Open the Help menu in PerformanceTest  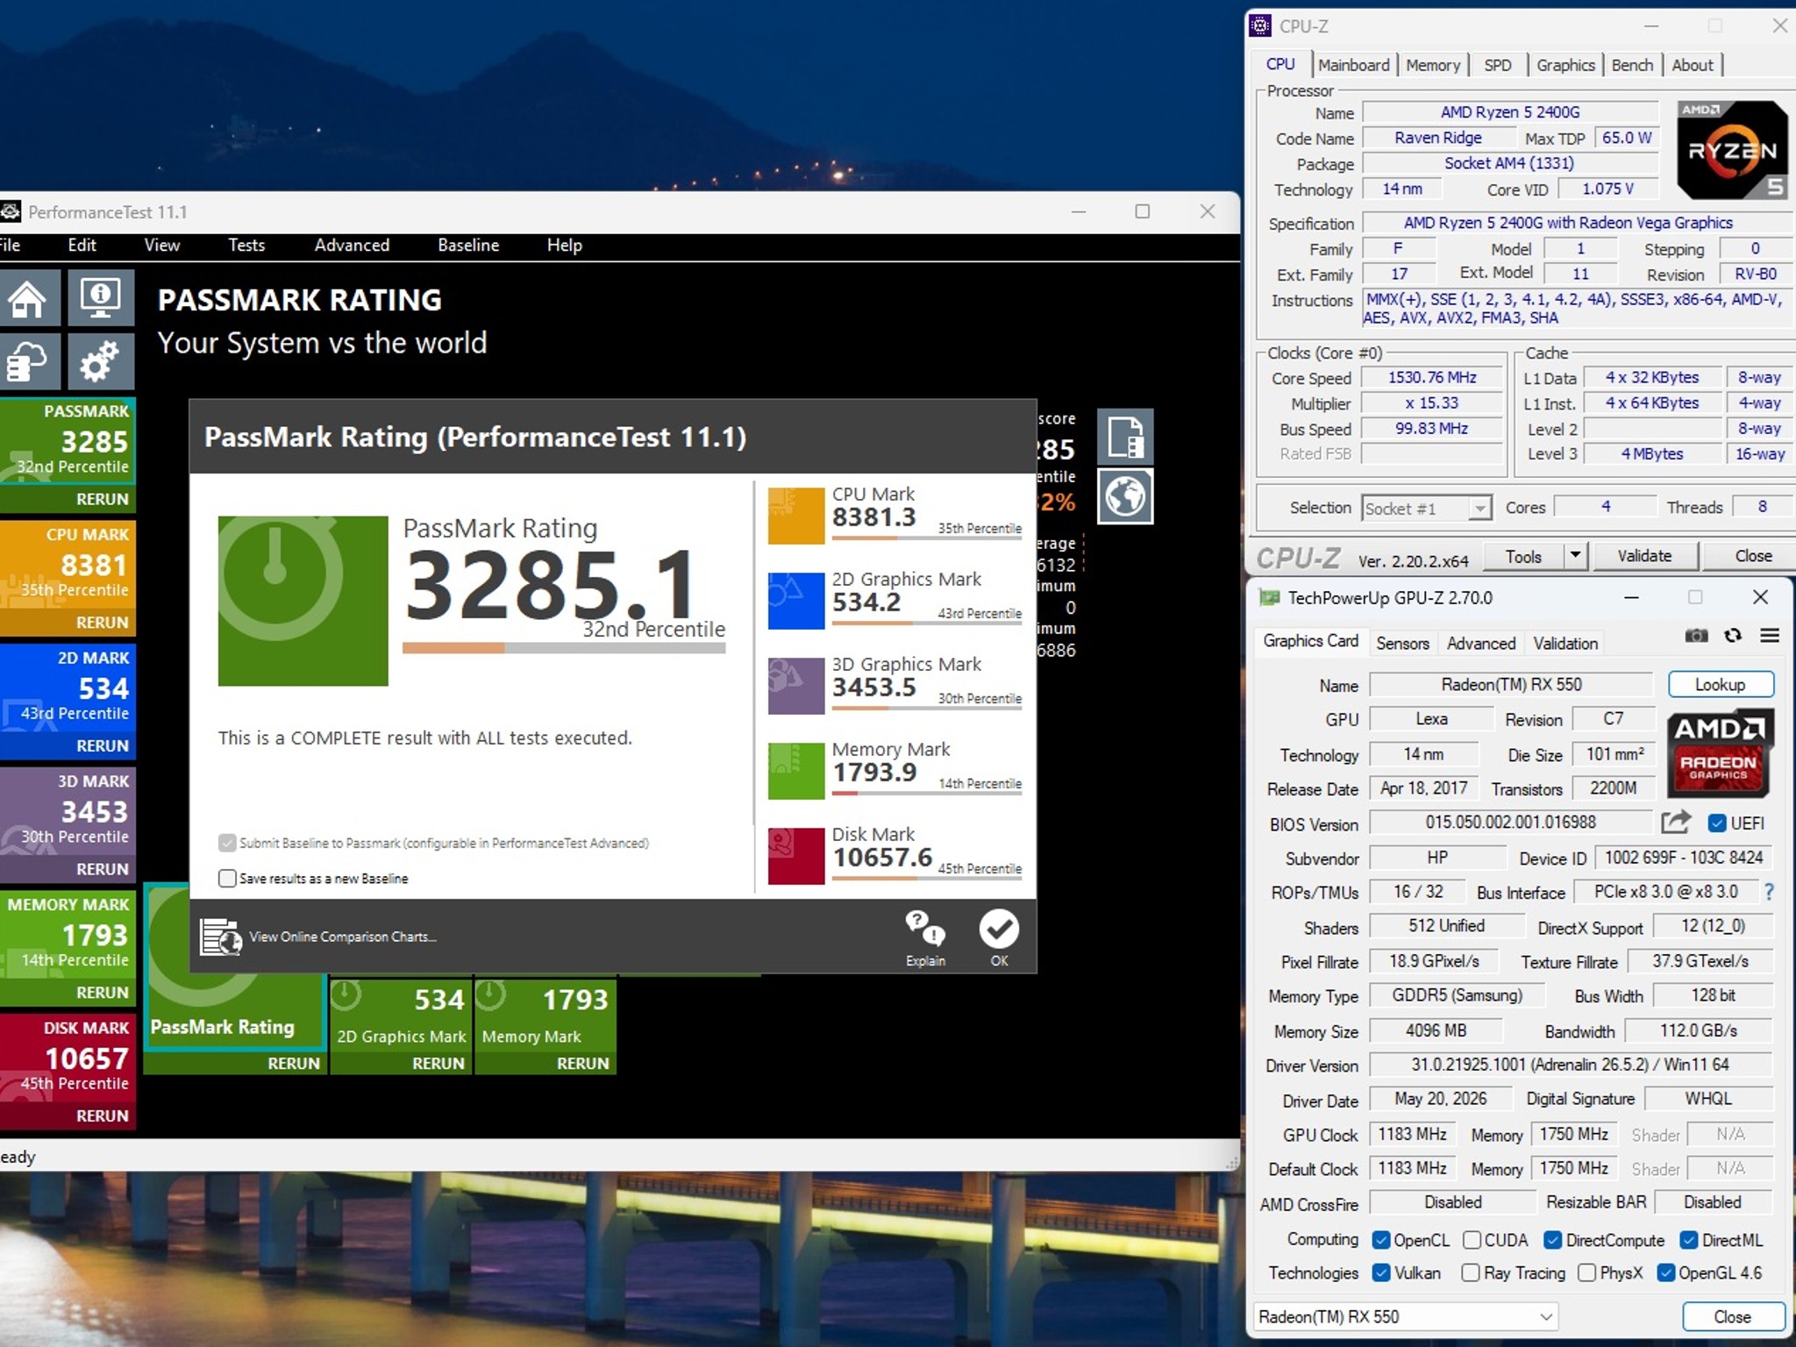coord(564,245)
